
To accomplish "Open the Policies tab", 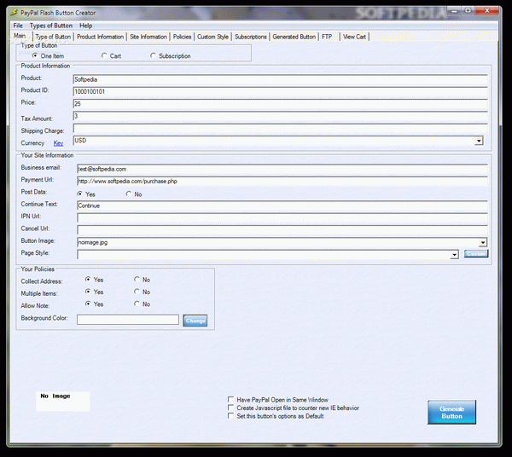I will coord(183,37).
